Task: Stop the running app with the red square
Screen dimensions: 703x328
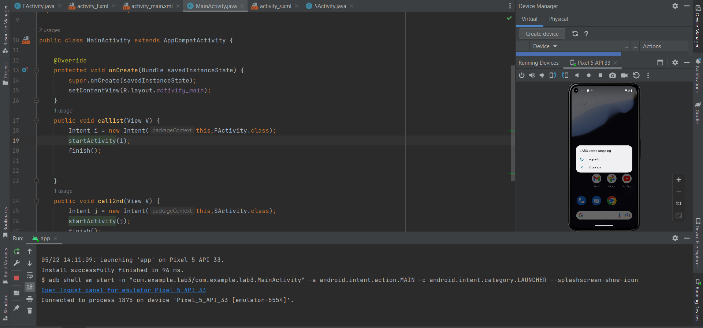Action: tap(16, 278)
